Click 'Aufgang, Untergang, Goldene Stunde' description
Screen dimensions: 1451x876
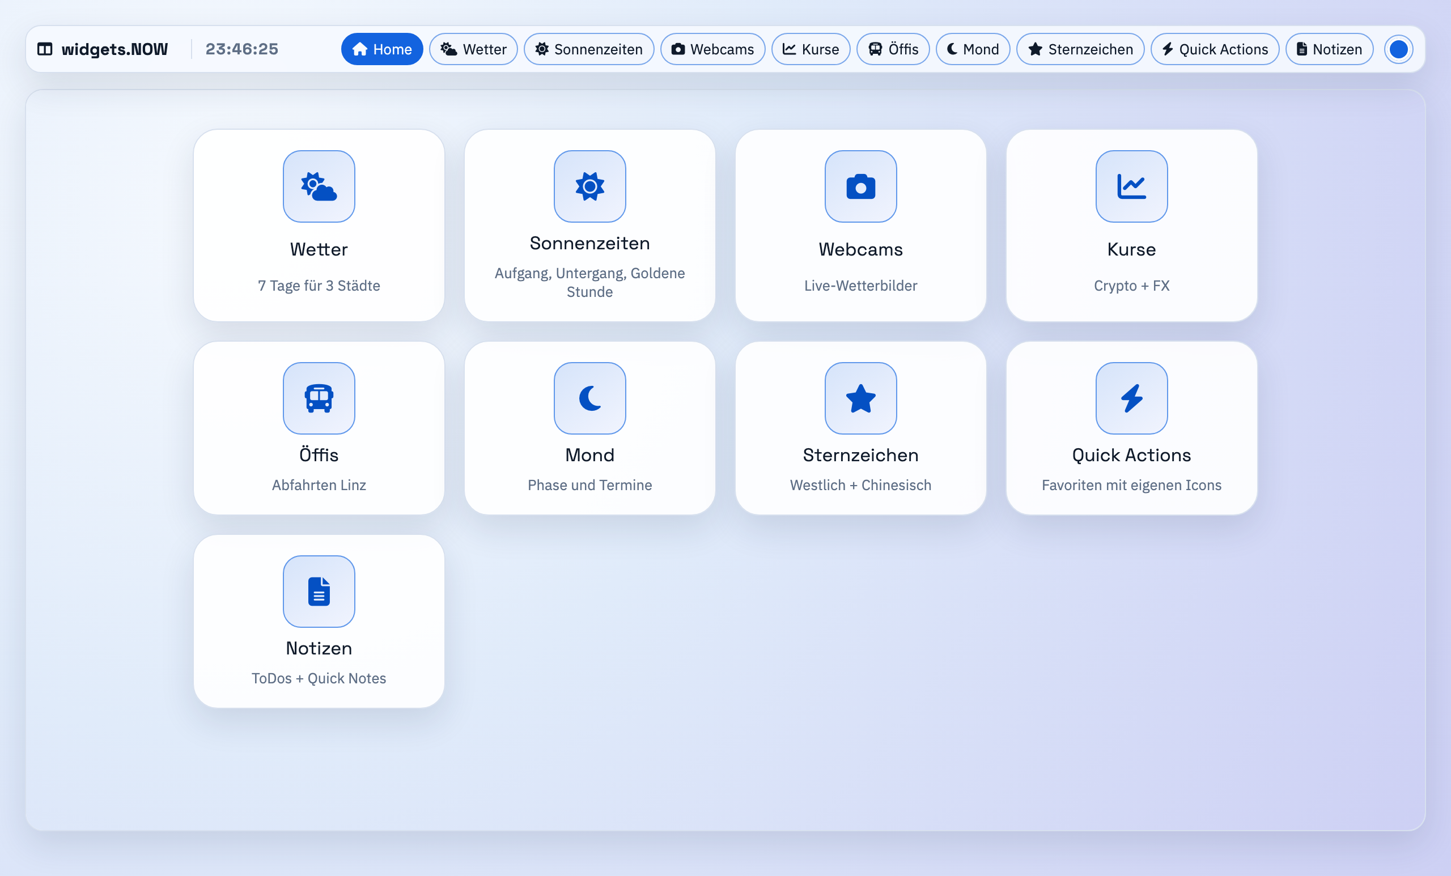coord(589,282)
